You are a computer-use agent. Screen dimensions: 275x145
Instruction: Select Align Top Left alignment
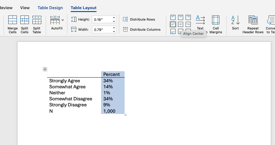pyautogui.click(x=173, y=17)
